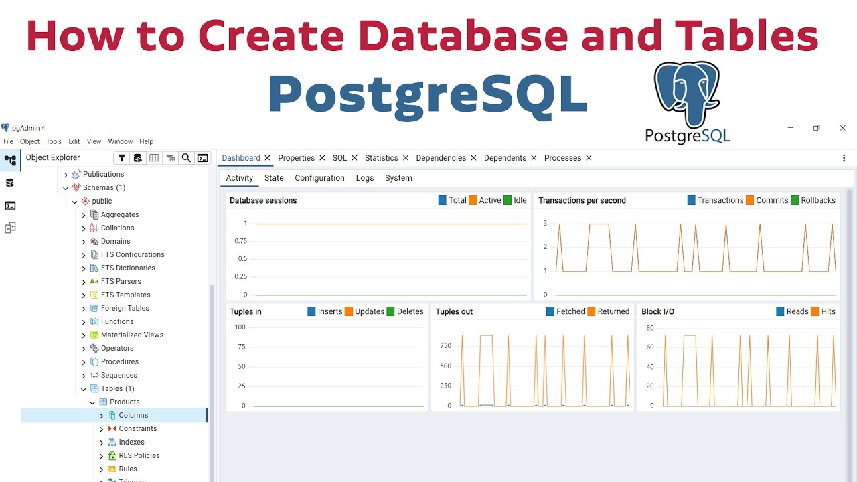Screen dimensions: 857x482
Task: Click the filter funnel dropdown icon
Action: coord(121,158)
